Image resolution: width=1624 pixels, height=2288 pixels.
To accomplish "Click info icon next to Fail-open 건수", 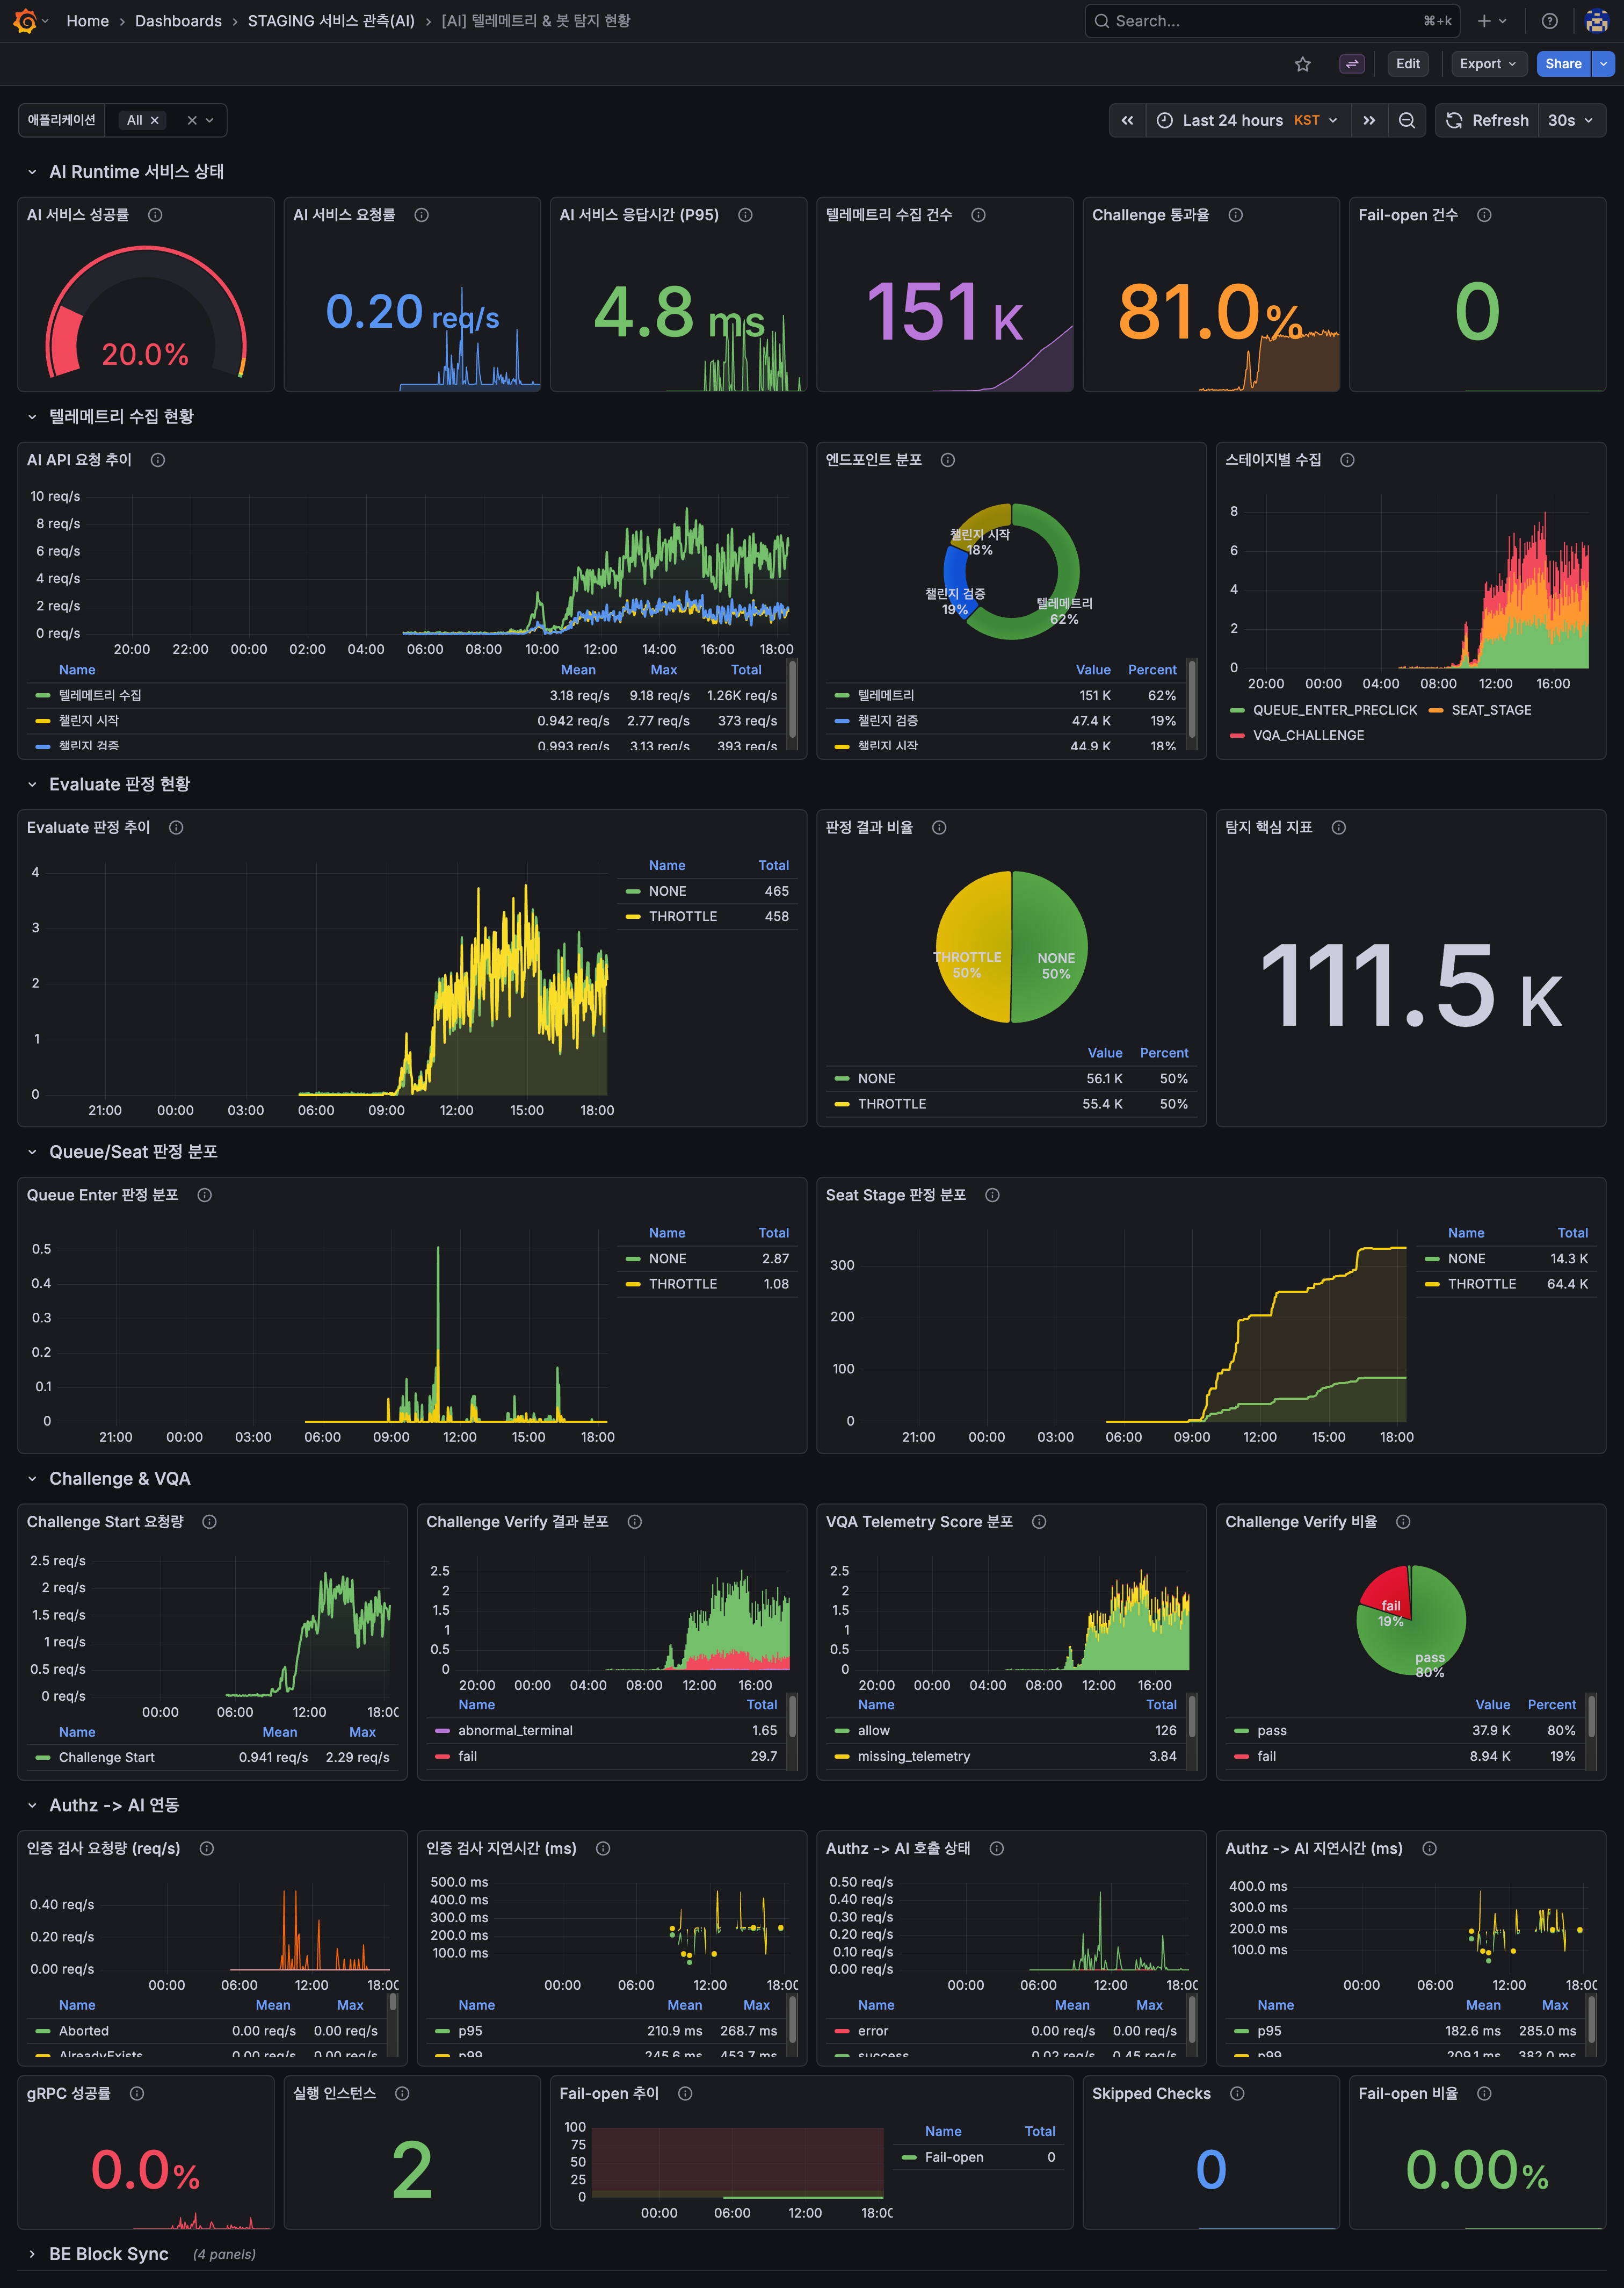I will point(1484,215).
